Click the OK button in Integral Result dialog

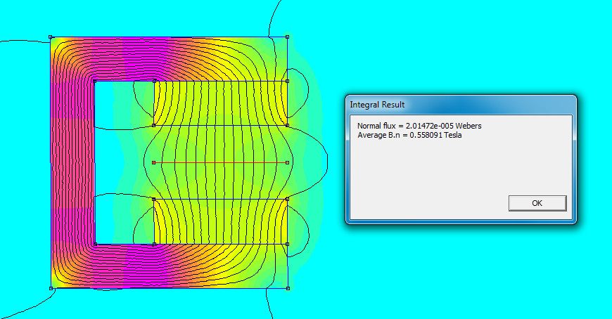537,203
